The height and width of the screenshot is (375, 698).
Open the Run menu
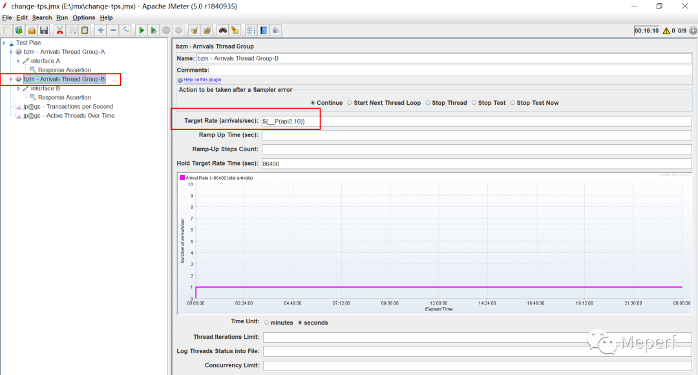click(x=62, y=18)
